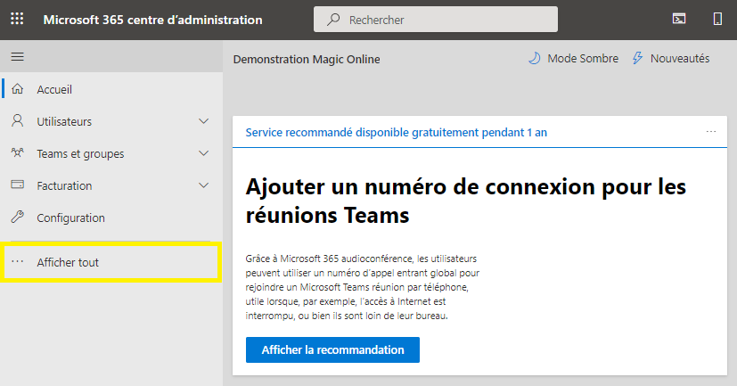Click the Teams et groupes icon
Screen dimensions: 737x386
point(18,152)
